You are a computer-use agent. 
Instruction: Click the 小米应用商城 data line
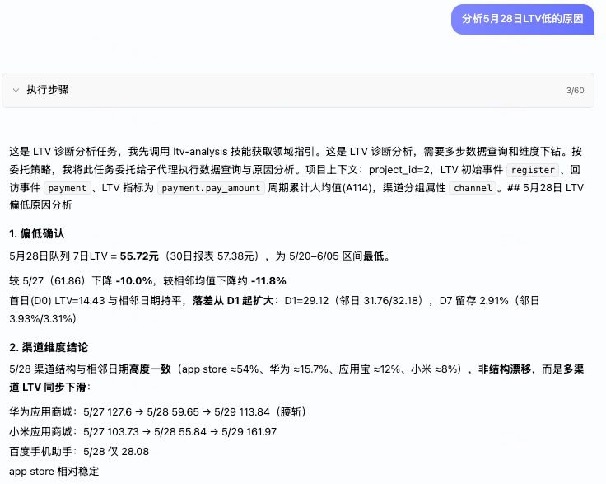[143, 431]
